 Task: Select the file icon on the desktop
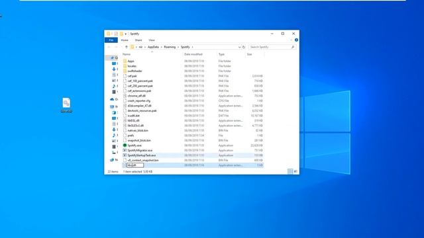tap(66, 103)
